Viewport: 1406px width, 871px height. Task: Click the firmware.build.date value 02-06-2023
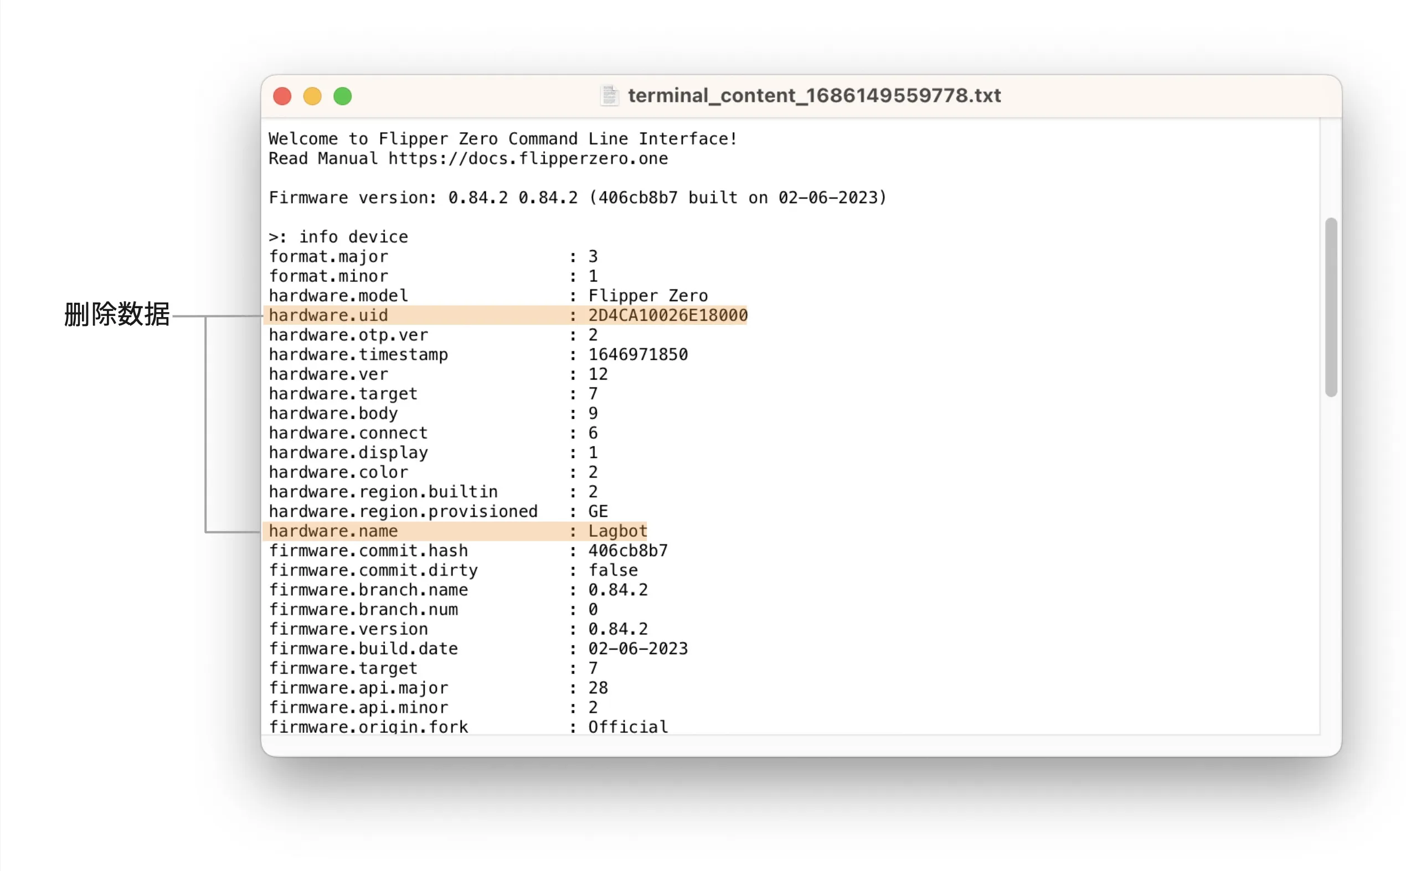pos(638,648)
